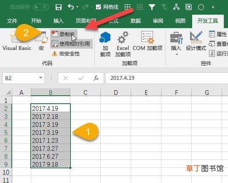The image size is (228, 183).
Task: Switch to the 开始 tab
Action: click(36, 21)
